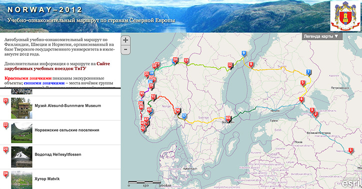Select red map marker 16
This screenshot has height=189, width=362.
pyautogui.click(x=175, y=60)
